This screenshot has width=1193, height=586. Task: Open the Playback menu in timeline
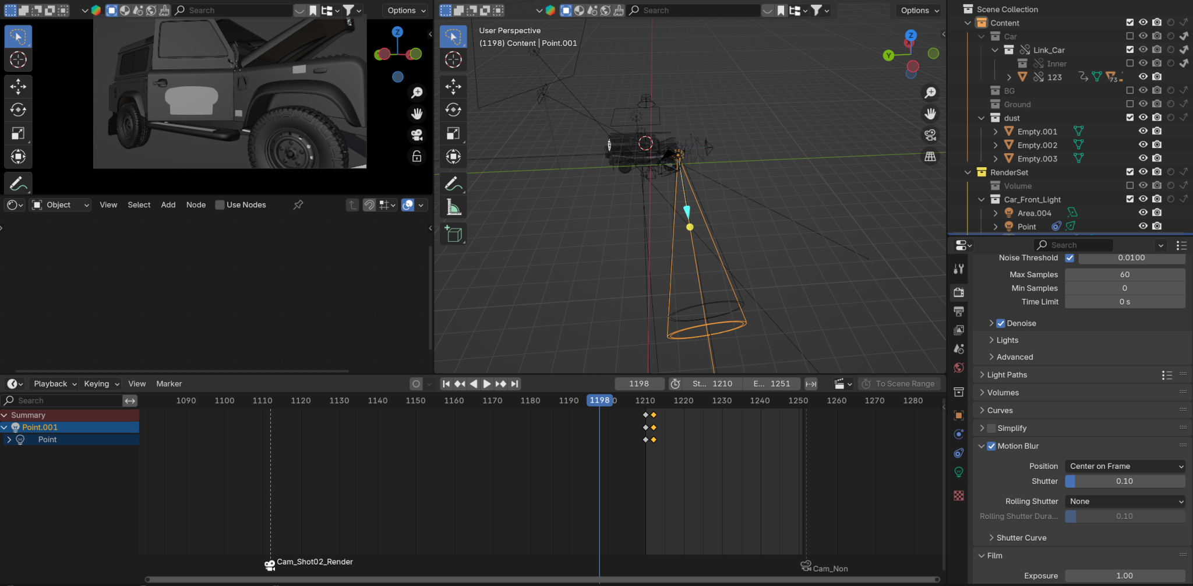click(x=55, y=384)
